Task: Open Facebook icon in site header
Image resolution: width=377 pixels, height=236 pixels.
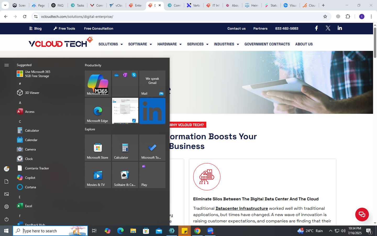Action: 316,28
